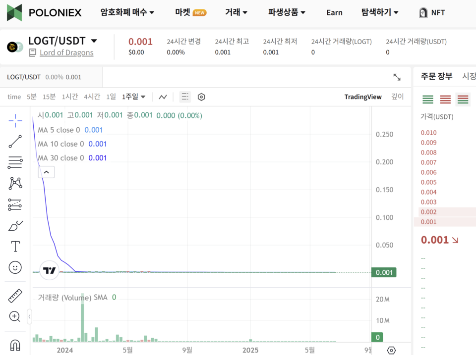The height and width of the screenshot is (355, 476).
Task: Switch chart to TradingView mode
Action: point(363,97)
